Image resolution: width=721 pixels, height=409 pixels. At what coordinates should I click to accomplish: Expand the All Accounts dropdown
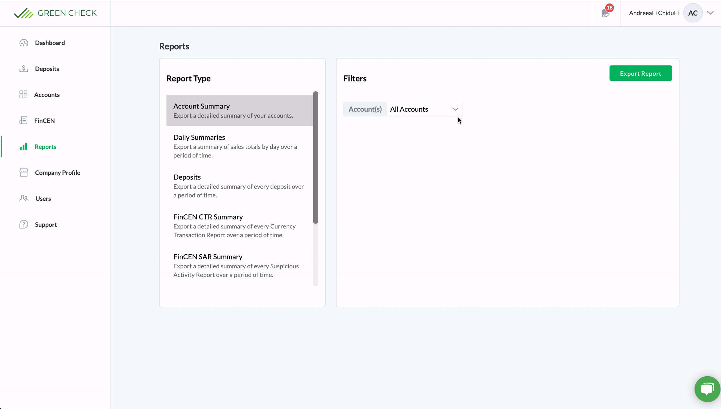pos(424,109)
